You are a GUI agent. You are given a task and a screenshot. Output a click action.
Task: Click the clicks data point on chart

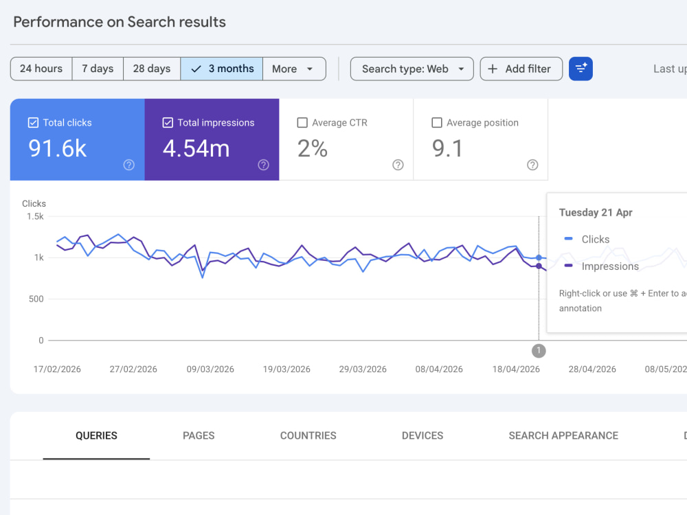pos(539,258)
